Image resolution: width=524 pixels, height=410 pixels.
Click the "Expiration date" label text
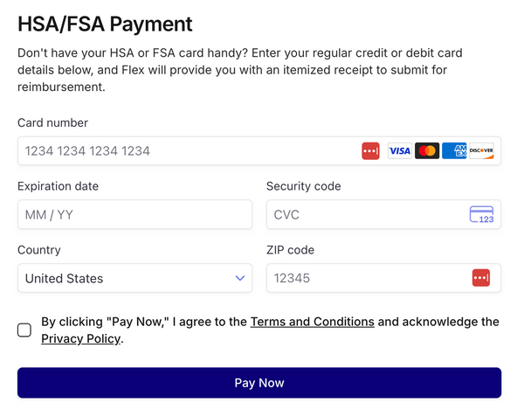(58, 186)
